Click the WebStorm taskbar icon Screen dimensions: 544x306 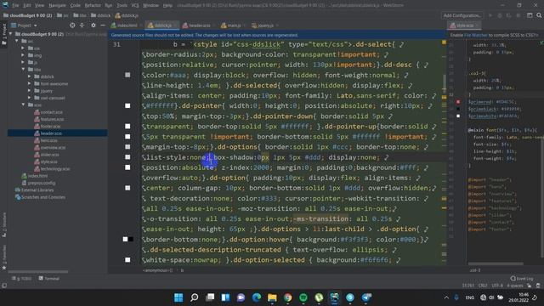coord(334,297)
